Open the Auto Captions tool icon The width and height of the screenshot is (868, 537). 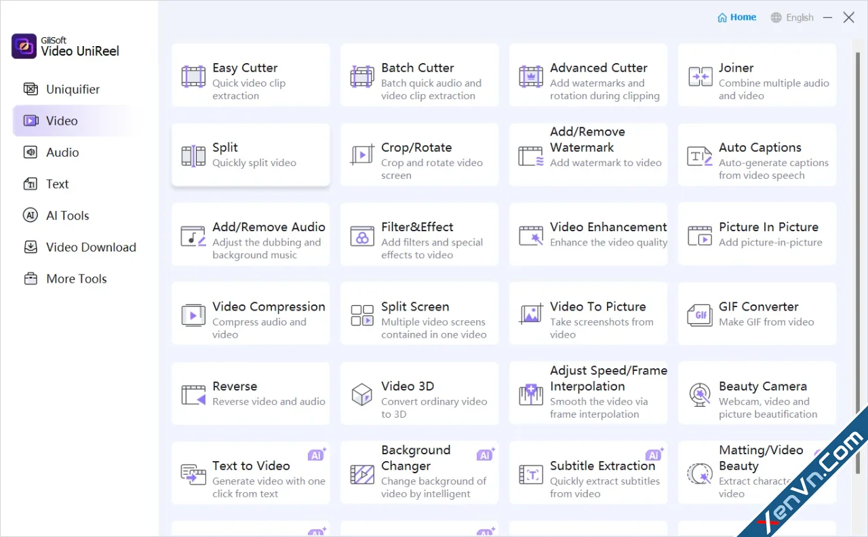click(700, 156)
